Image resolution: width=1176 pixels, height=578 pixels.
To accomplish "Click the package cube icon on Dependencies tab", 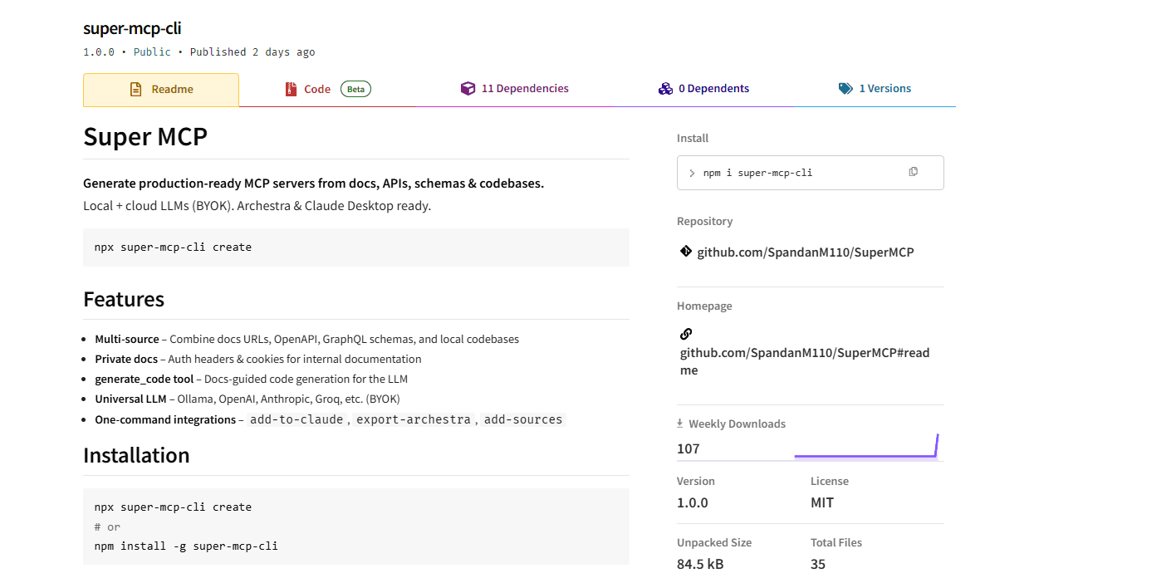I will (x=468, y=87).
